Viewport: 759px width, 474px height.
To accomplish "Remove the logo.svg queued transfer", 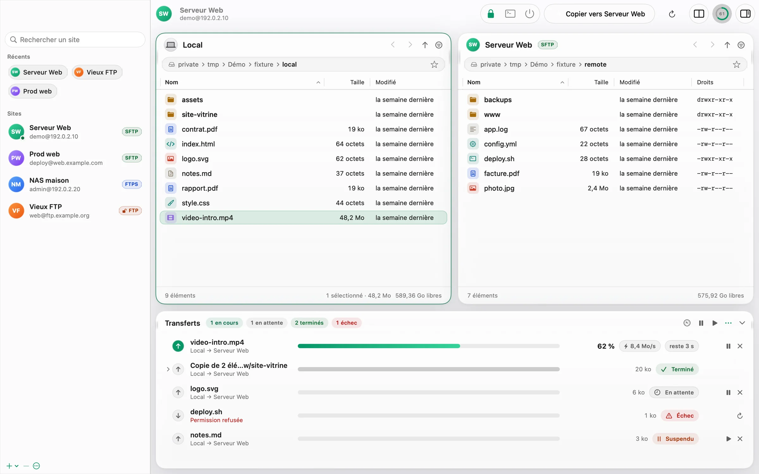I will (740, 392).
